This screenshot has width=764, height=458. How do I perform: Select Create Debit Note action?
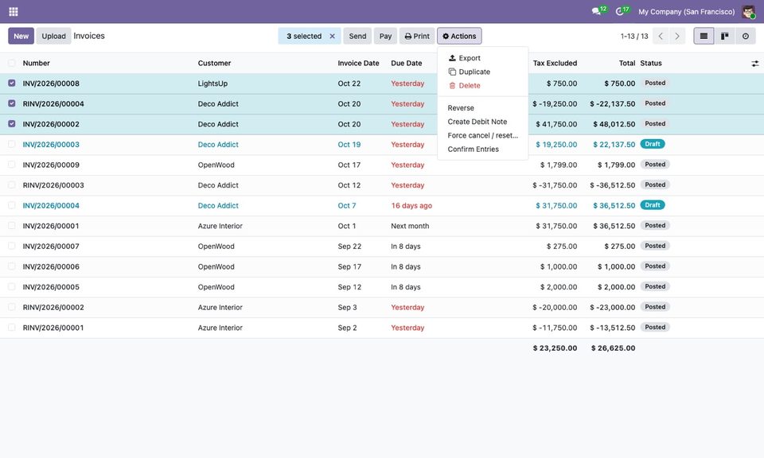482,122
